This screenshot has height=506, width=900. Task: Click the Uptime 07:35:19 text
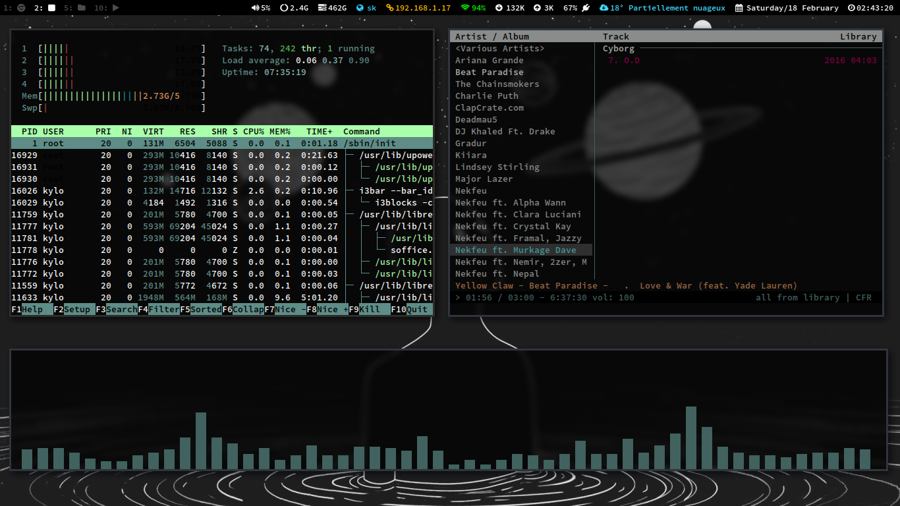point(264,72)
